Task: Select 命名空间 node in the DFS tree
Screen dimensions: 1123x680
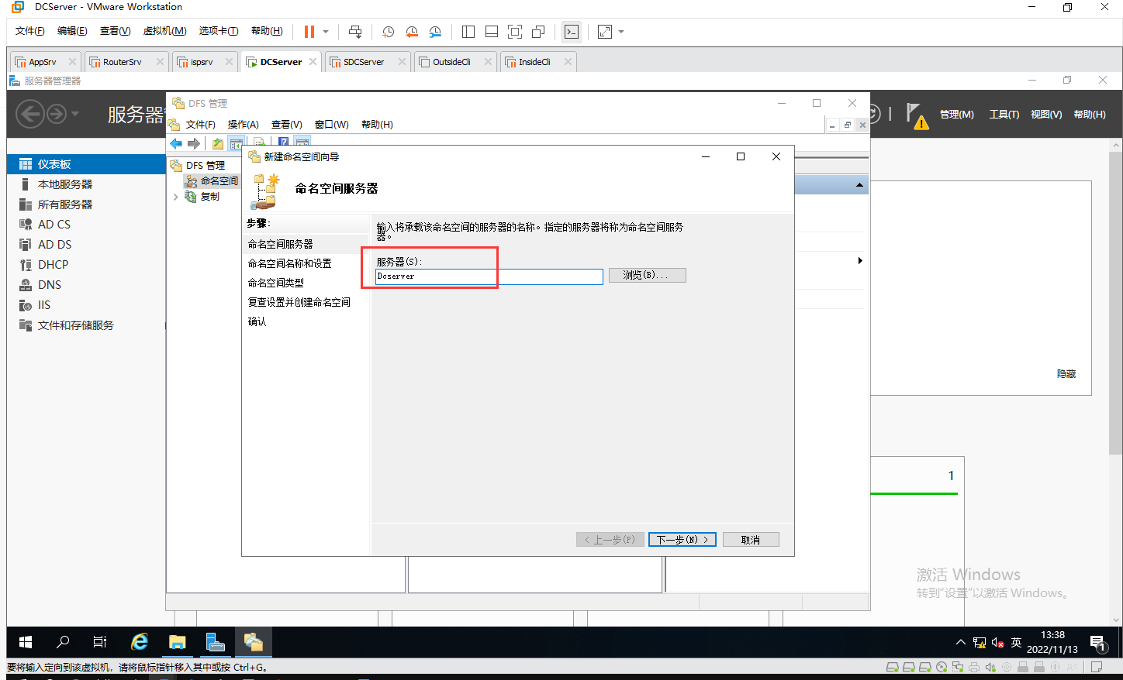Action: click(x=219, y=180)
